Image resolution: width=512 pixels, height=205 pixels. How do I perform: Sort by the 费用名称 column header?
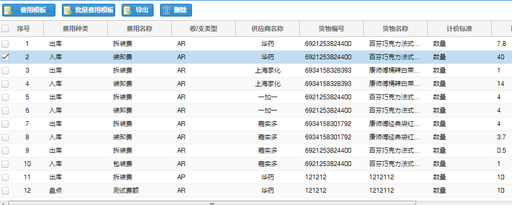139,29
